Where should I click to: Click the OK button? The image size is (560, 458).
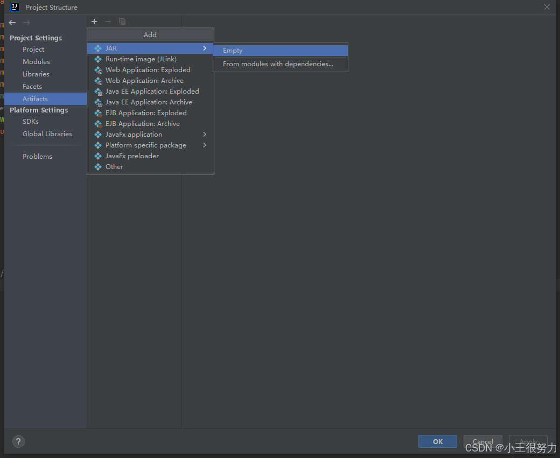pyautogui.click(x=437, y=441)
